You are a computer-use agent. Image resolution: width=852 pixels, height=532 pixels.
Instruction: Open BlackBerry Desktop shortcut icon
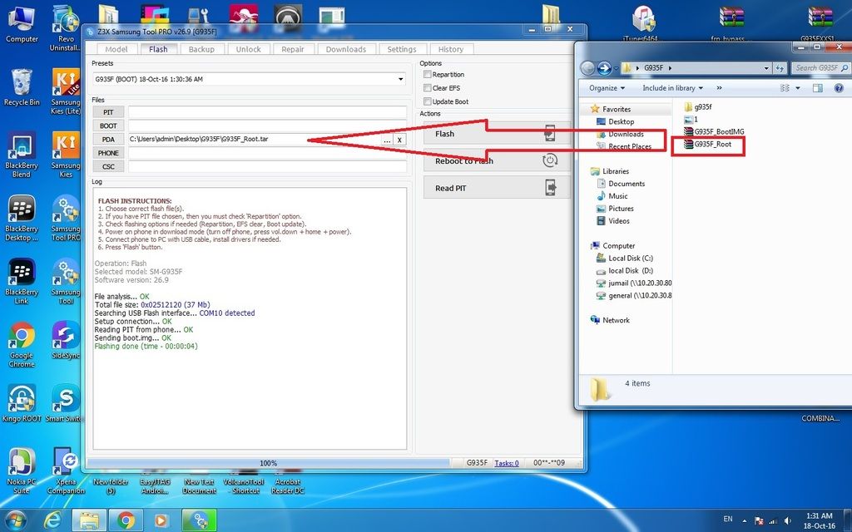click(22, 219)
